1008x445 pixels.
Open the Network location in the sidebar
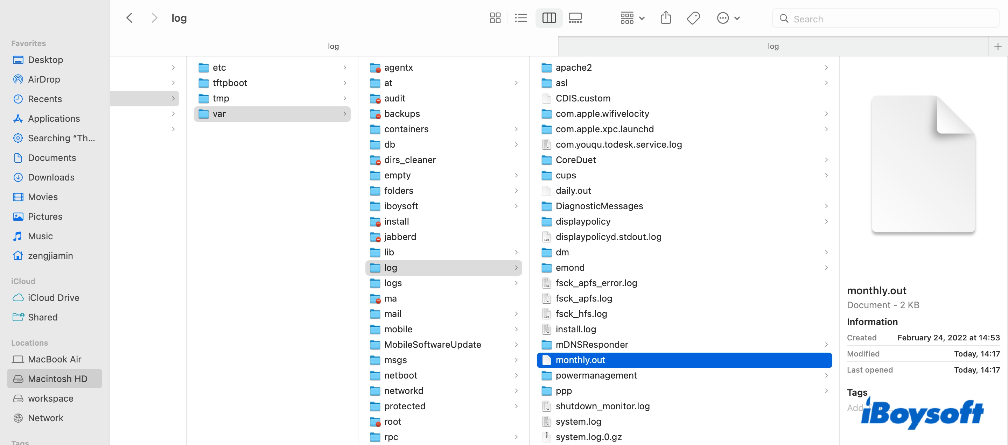point(45,418)
